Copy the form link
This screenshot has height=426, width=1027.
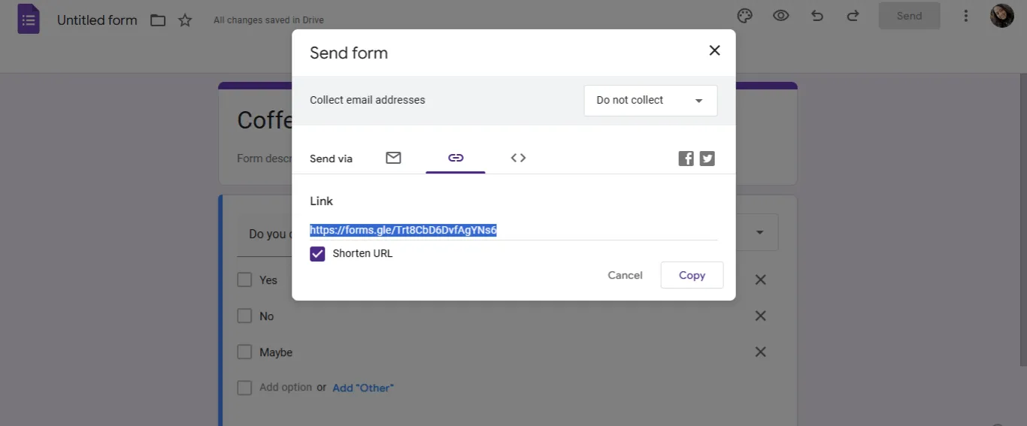click(692, 276)
